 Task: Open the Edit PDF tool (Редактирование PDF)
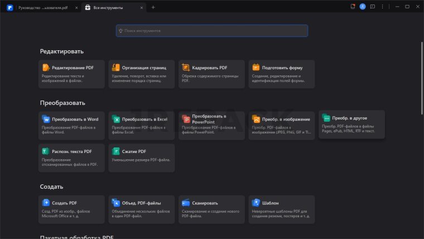[x=71, y=74]
